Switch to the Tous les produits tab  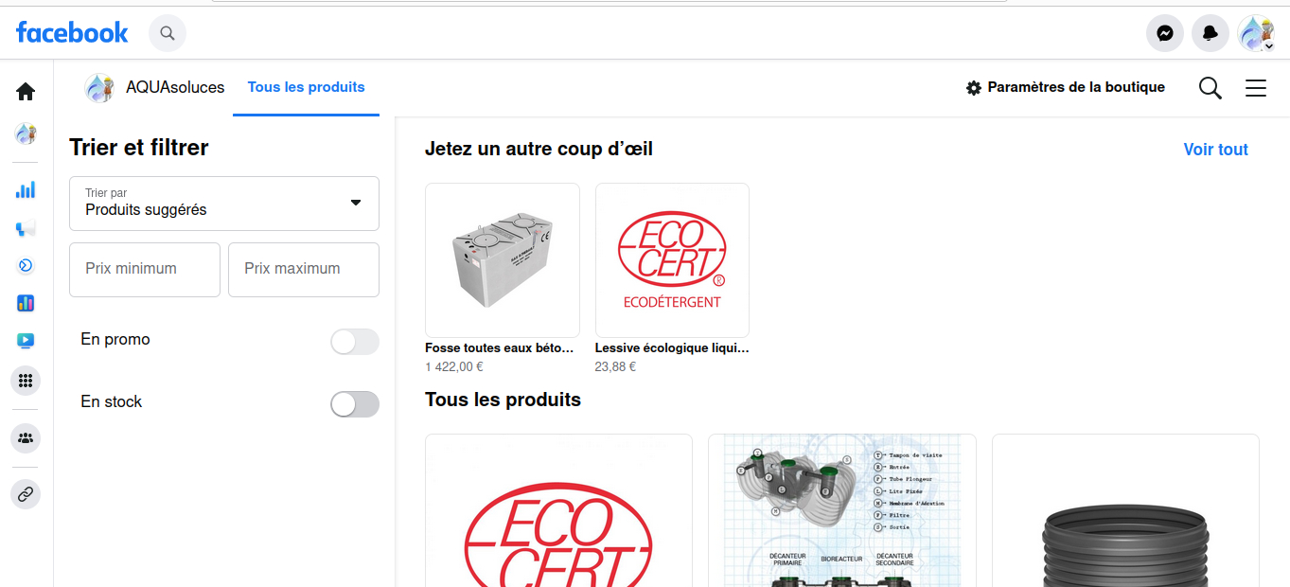pyautogui.click(x=306, y=86)
